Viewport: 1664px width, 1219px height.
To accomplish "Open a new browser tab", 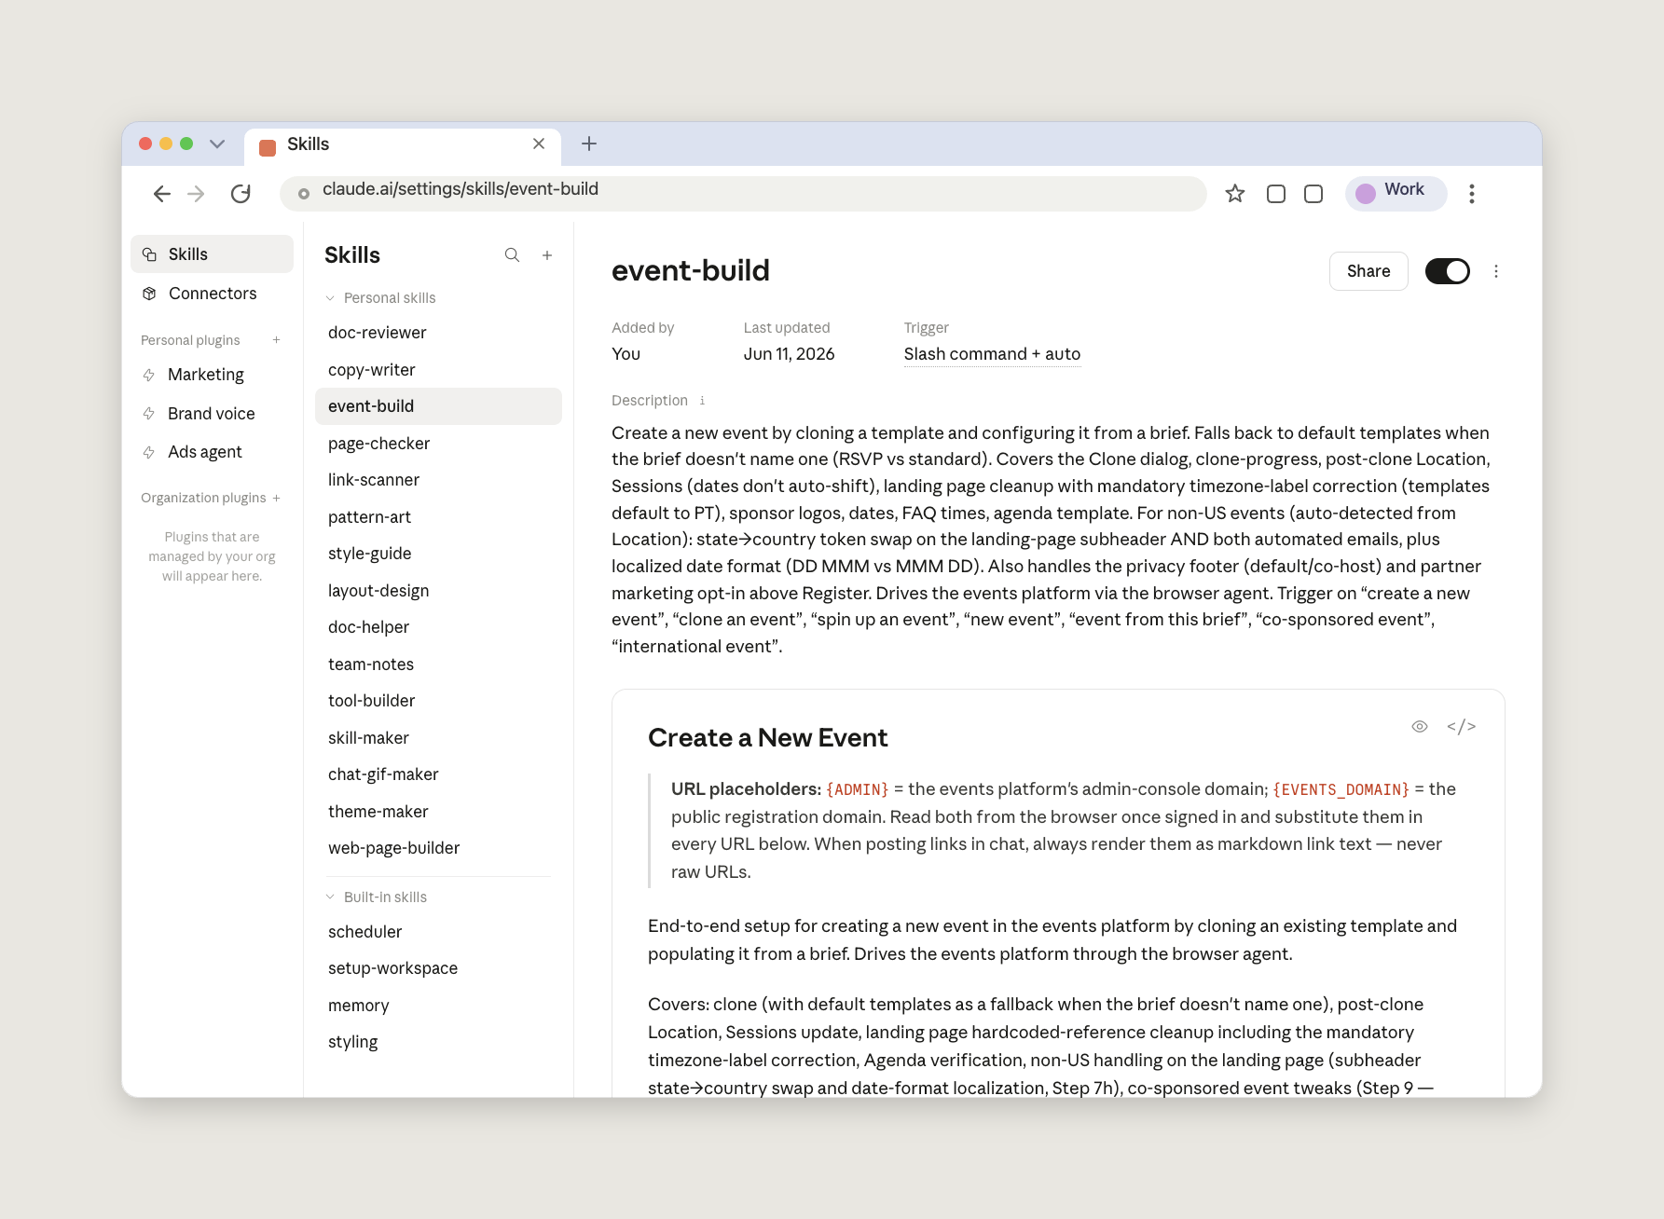I will pos(589,144).
